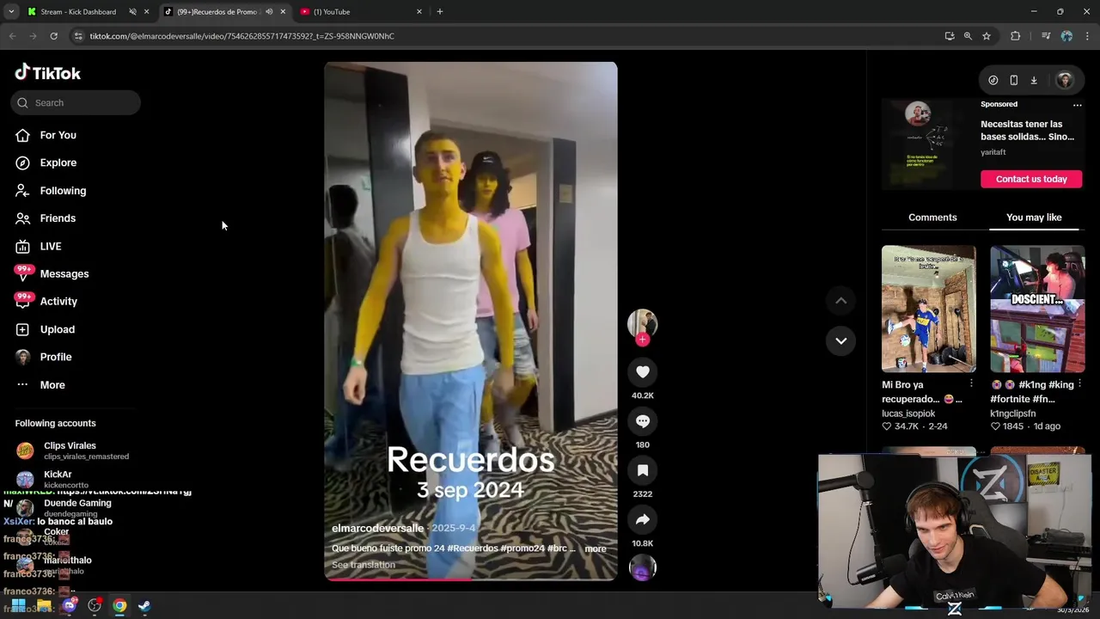Open the For You feed
Image resolution: width=1100 pixels, height=619 pixels.
[58, 135]
